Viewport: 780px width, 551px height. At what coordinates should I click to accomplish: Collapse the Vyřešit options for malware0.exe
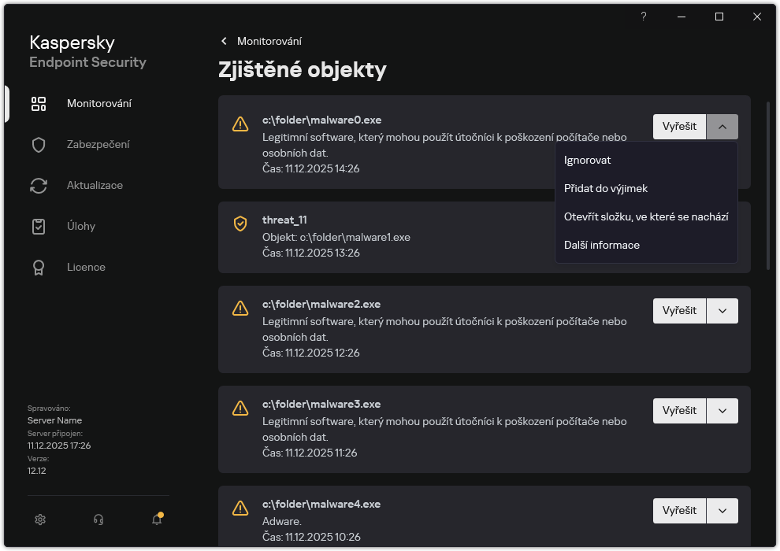click(722, 126)
